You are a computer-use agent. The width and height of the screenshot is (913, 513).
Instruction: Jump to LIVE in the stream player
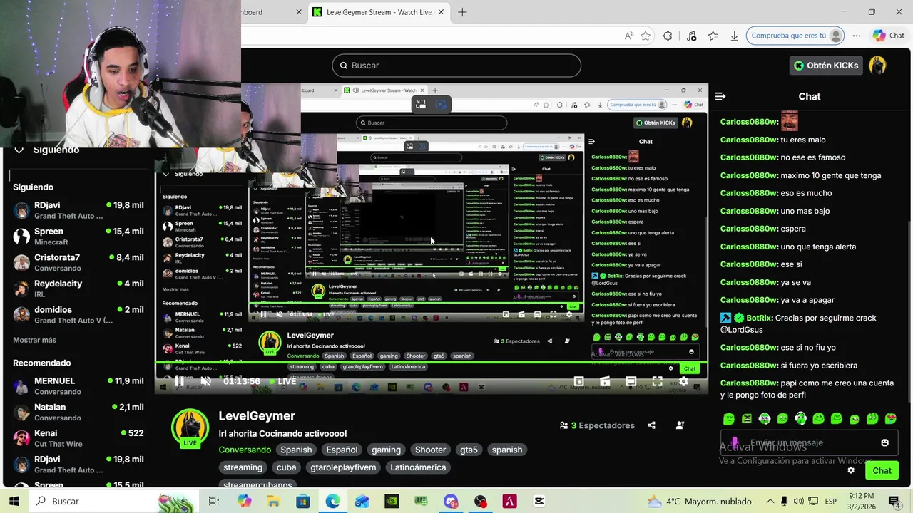click(x=282, y=381)
